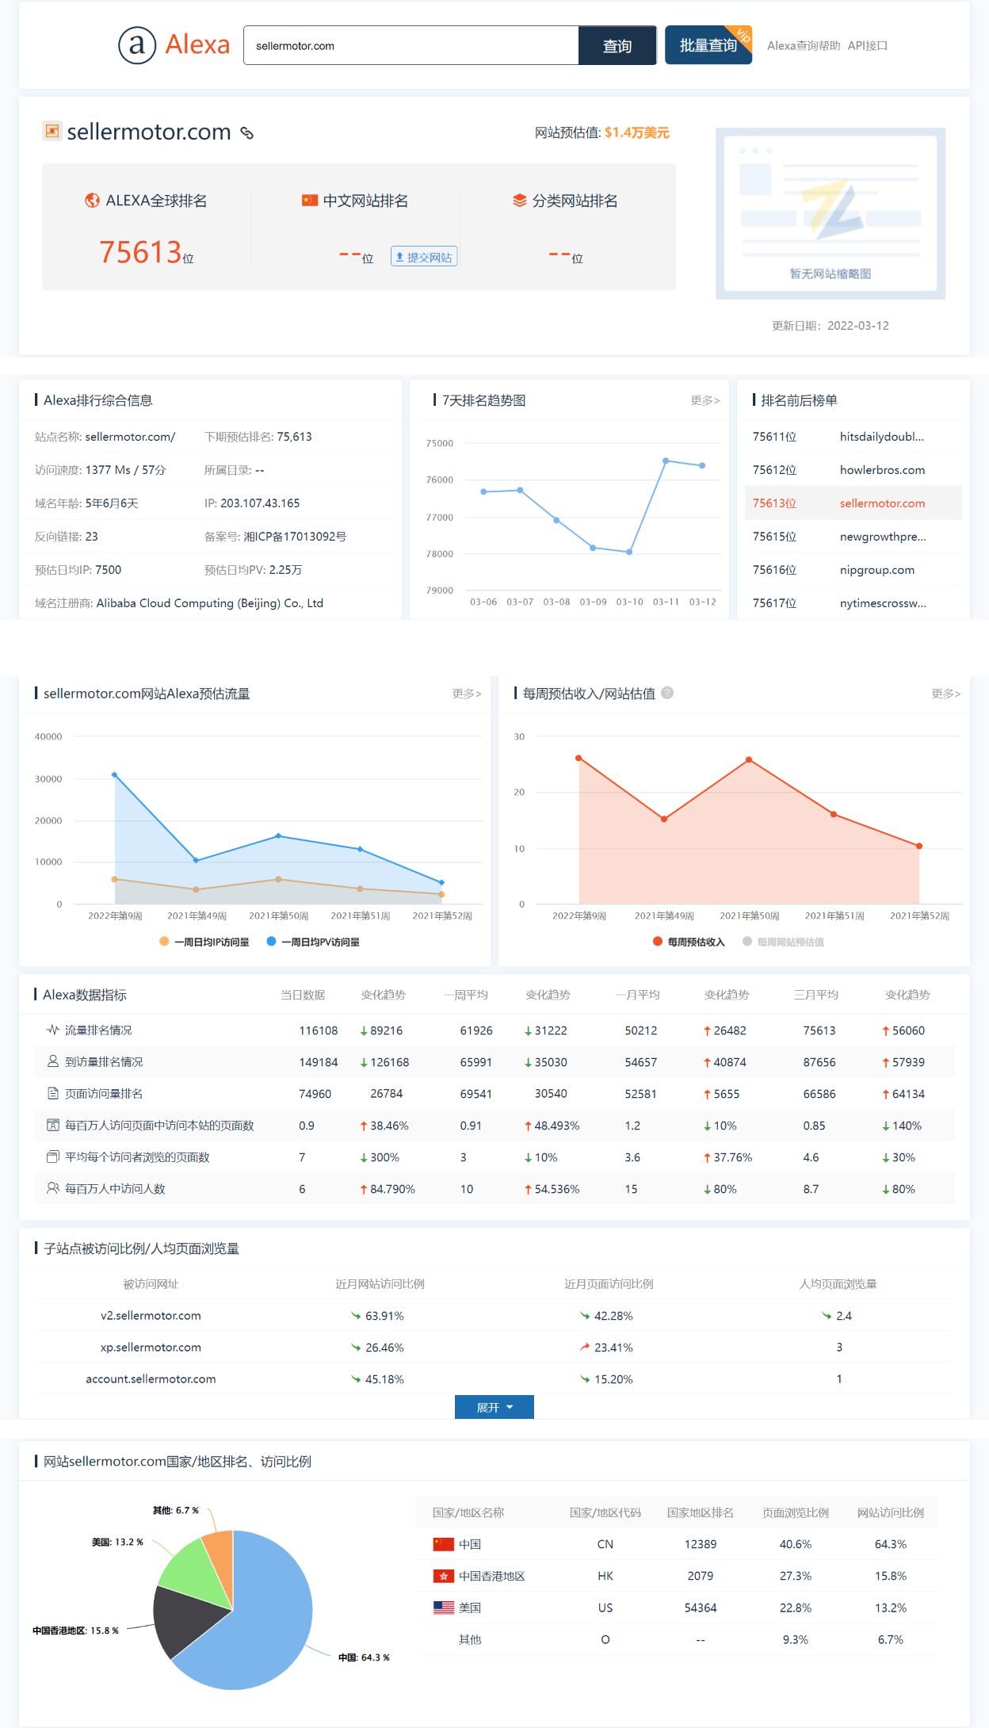Click the 页面访问量排名 document icon
The width and height of the screenshot is (989, 1728).
[53, 1093]
